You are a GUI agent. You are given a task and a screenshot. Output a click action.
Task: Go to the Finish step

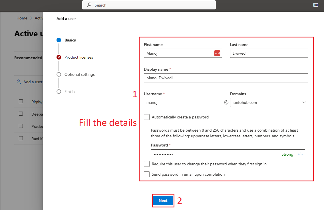69,92
